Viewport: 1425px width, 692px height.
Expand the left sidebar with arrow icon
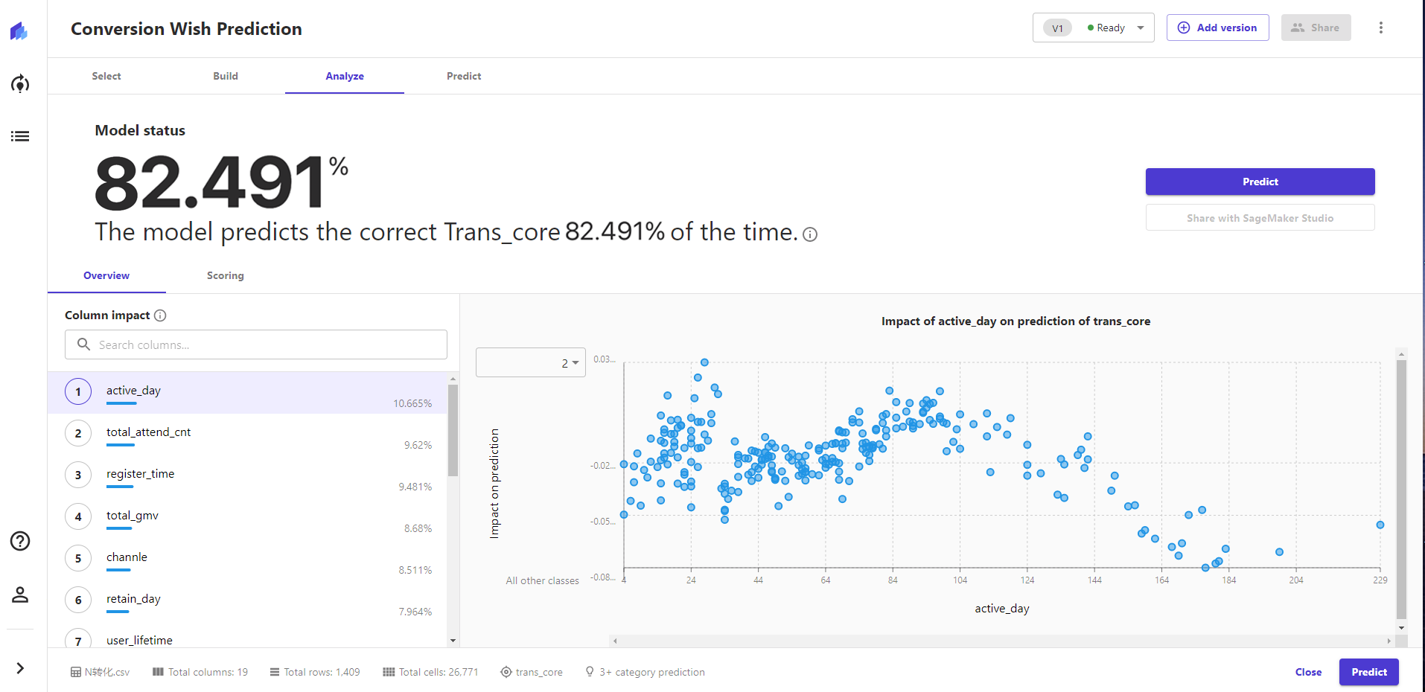click(x=20, y=668)
